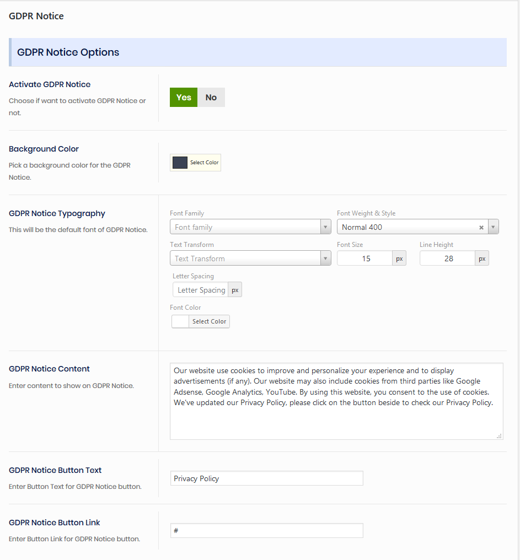Click the white Font Color swatch
The height and width of the screenshot is (560, 520).
coord(180,321)
